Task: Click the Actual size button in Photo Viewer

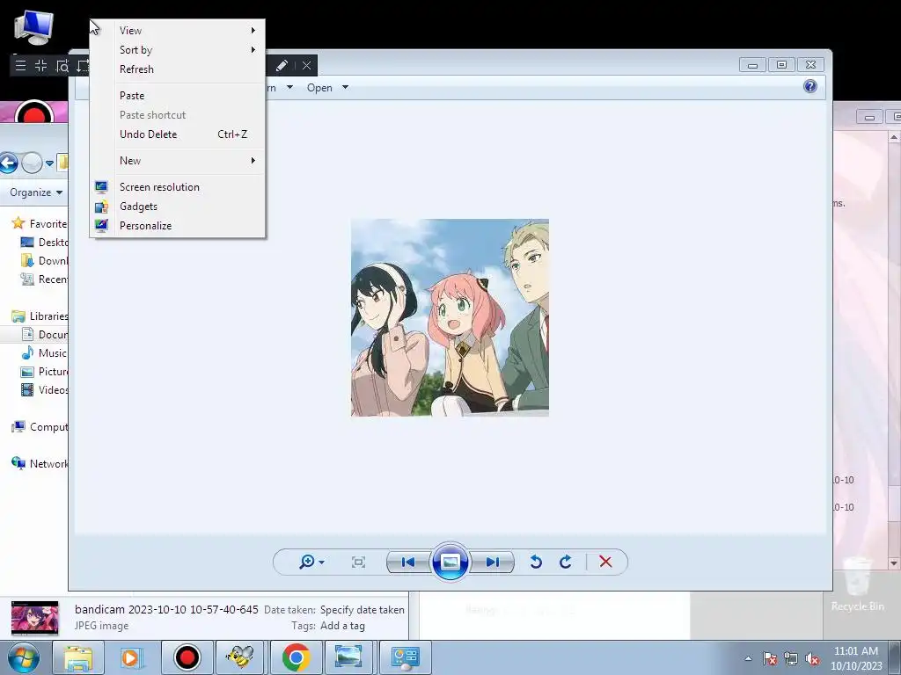Action: (359, 562)
